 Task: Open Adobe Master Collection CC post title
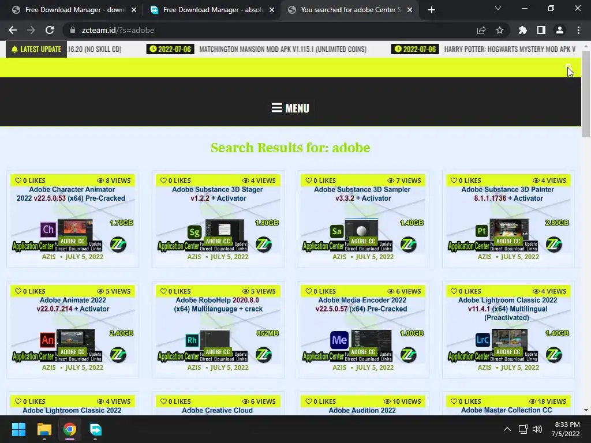click(x=507, y=410)
